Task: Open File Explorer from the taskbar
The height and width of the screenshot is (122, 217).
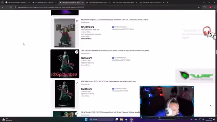Action: (121, 119)
